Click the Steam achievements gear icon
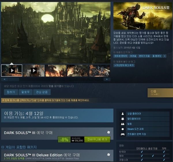Viewport: 173px width, 162px height. click(123, 129)
